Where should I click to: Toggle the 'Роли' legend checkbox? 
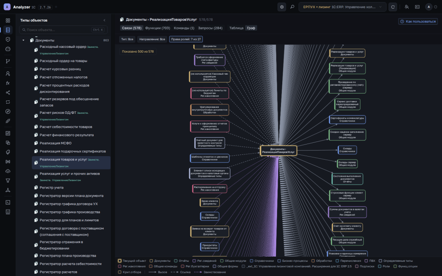point(380,267)
